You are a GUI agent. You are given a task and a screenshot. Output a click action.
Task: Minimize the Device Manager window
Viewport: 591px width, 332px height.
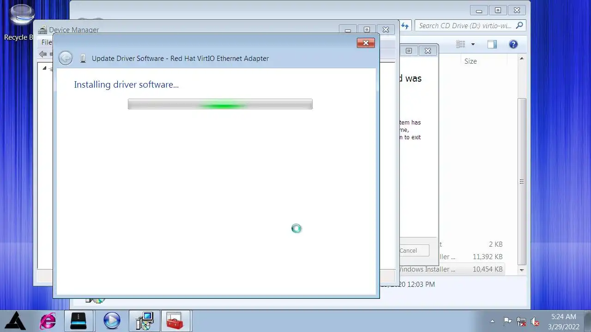pyautogui.click(x=348, y=30)
